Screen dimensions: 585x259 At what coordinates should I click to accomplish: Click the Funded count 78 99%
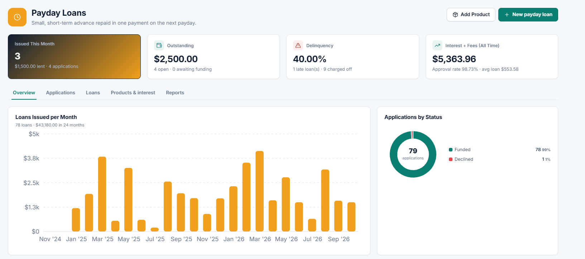click(x=543, y=150)
